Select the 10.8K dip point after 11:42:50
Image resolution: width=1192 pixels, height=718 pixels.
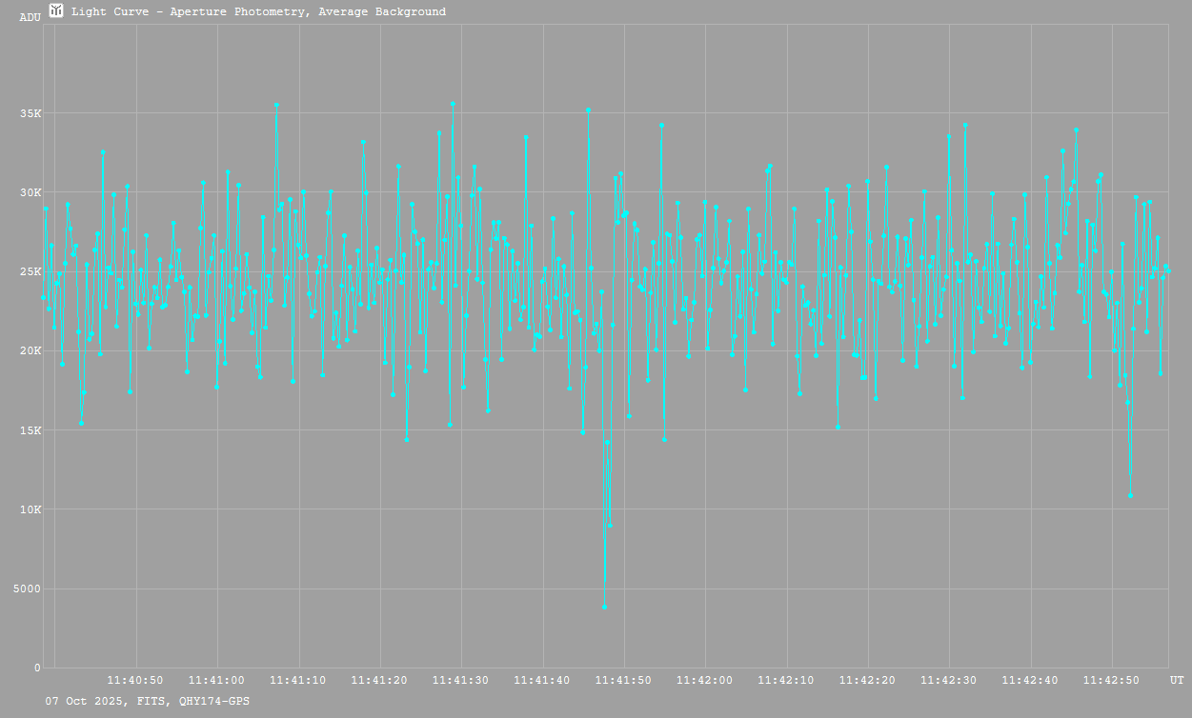click(1130, 495)
